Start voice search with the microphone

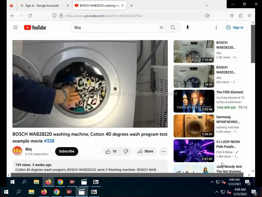tap(188, 27)
